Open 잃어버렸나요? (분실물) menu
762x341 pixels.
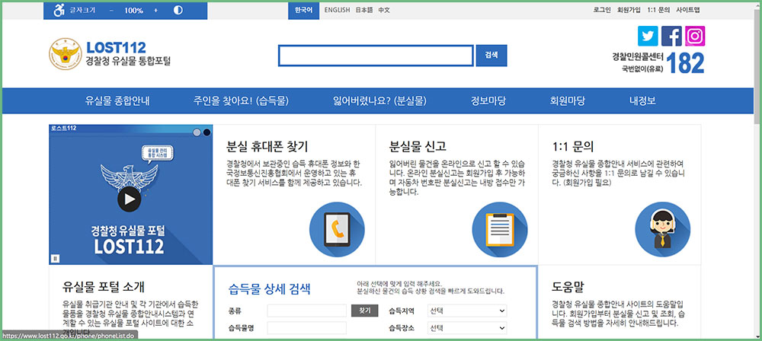point(379,101)
